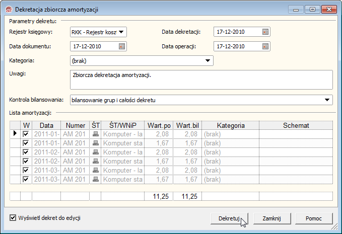Open calendar picker for Data operacji
The image size is (342, 234).
click(265, 46)
